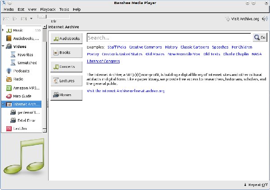The image size is (270, 190).
Task: Click the music note cover art
Action: pyautogui.click(x=24, y=156)
